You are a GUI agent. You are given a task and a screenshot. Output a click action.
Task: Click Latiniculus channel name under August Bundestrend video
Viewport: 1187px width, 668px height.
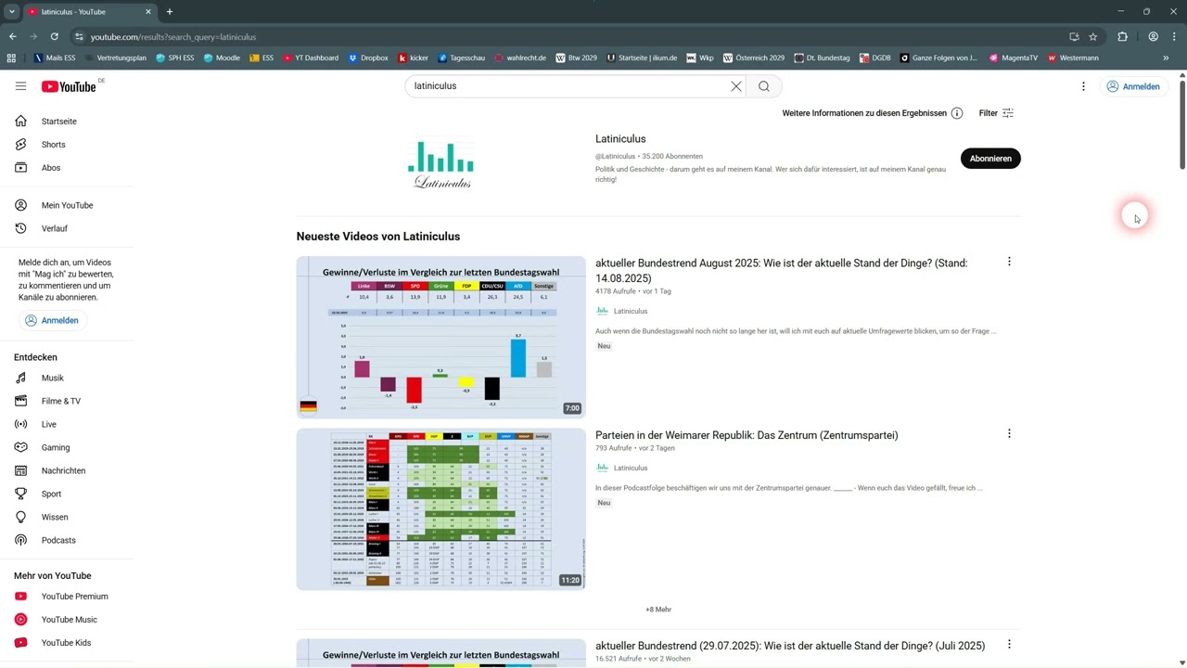coord(631,312)
